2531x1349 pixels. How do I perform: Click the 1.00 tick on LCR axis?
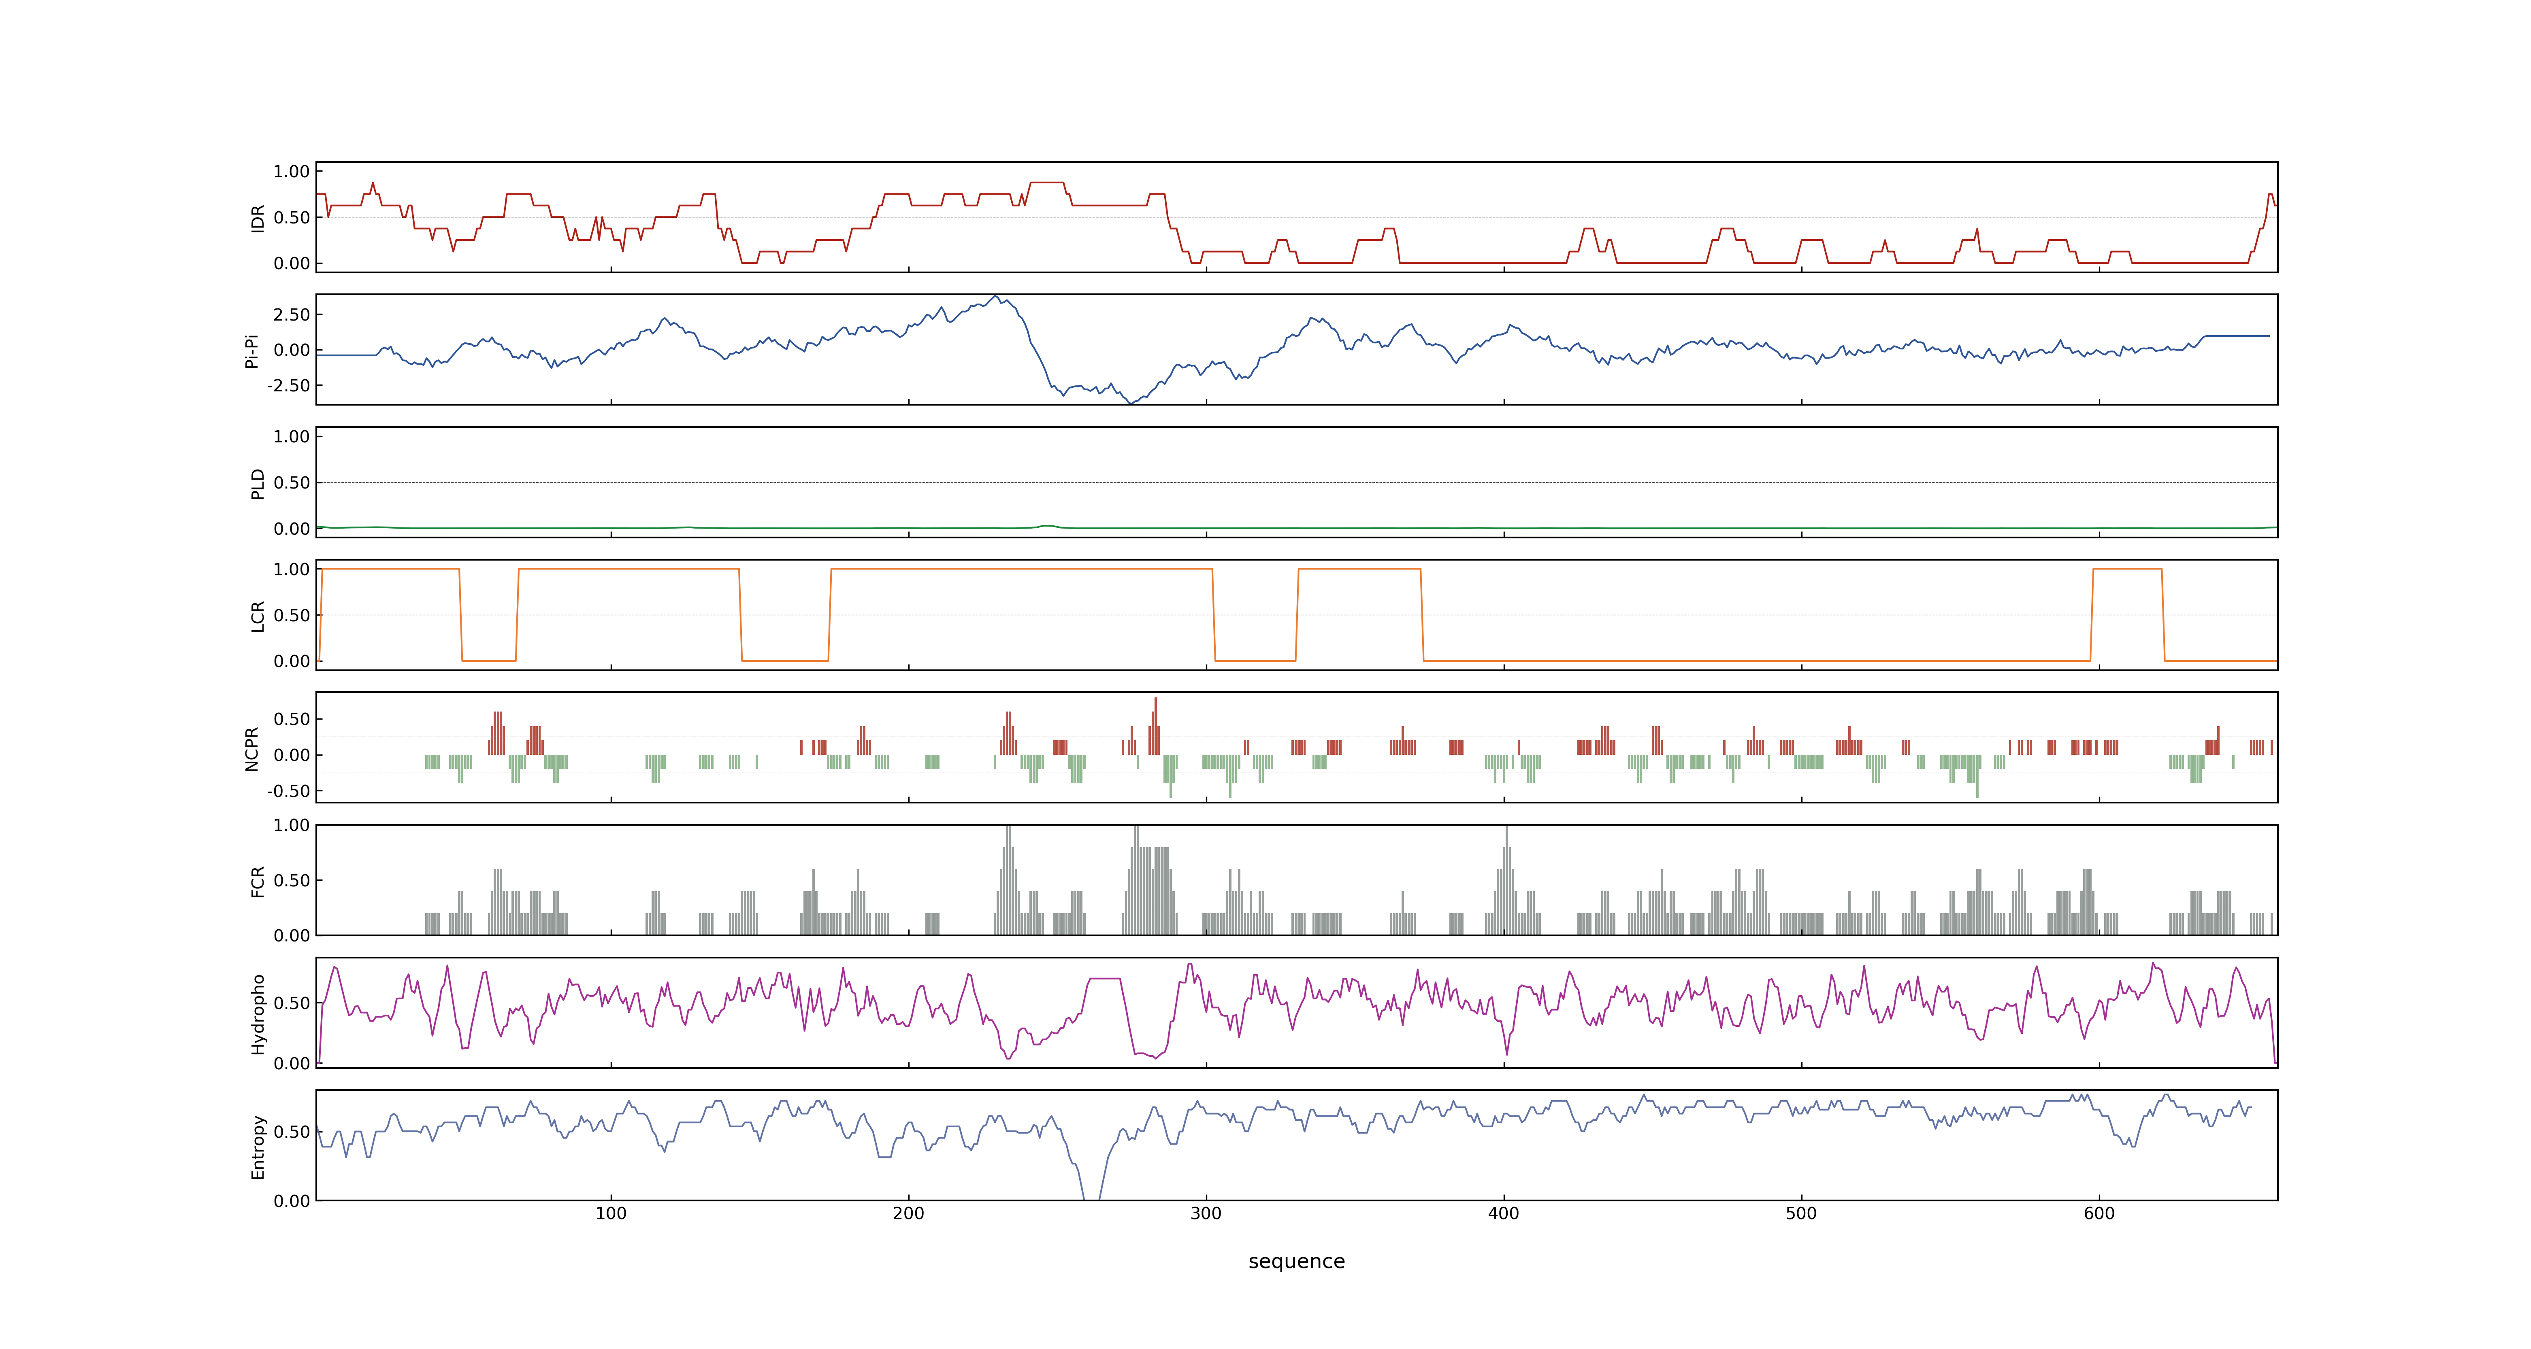pos(292,569)
